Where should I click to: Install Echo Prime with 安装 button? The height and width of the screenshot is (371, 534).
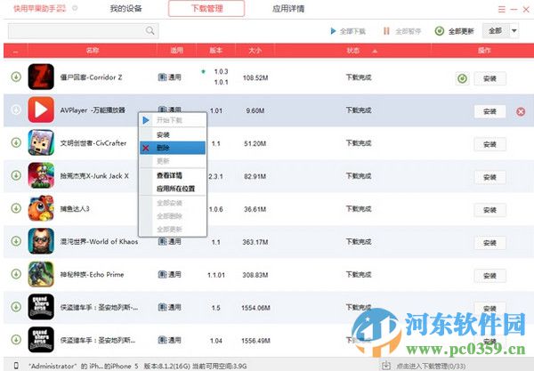pos(489,276)
